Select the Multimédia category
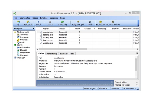 24,40
